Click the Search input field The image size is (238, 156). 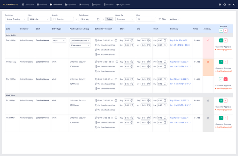[63, 19]
